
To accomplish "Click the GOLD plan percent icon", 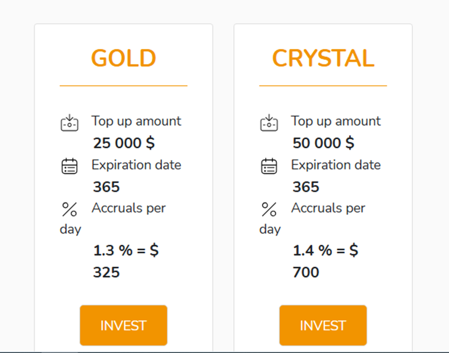I will [70, 209].
